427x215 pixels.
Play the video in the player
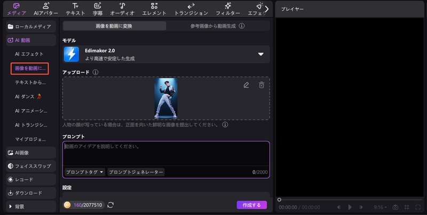[350, 207]
